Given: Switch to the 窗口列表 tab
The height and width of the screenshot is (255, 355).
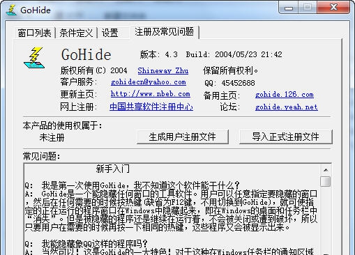Looking at the screenshot, I should 34,33.
